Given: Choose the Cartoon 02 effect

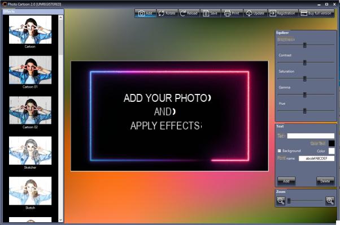Looking at the screenshot, I should click(x=30, y=110).
